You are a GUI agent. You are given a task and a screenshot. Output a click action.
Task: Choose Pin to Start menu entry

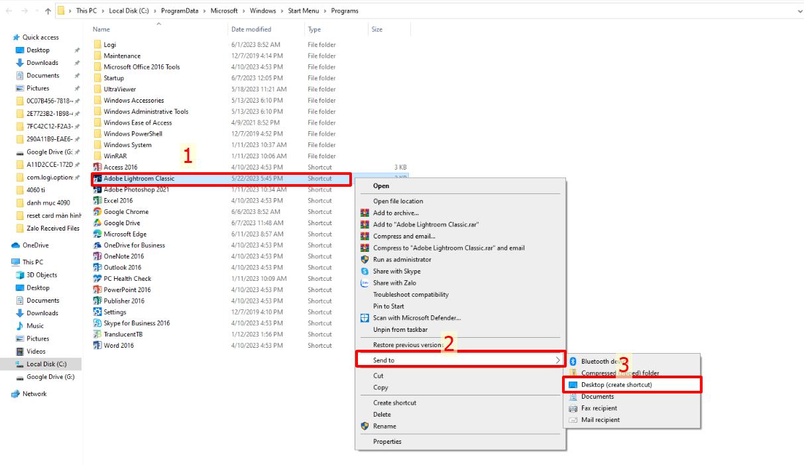(x=388, y=306)
